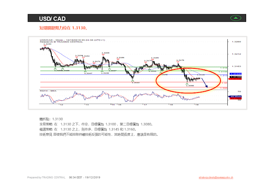
Task: Click the 'RSI14 - 9MA' indicator label
Action: [48, 91]
